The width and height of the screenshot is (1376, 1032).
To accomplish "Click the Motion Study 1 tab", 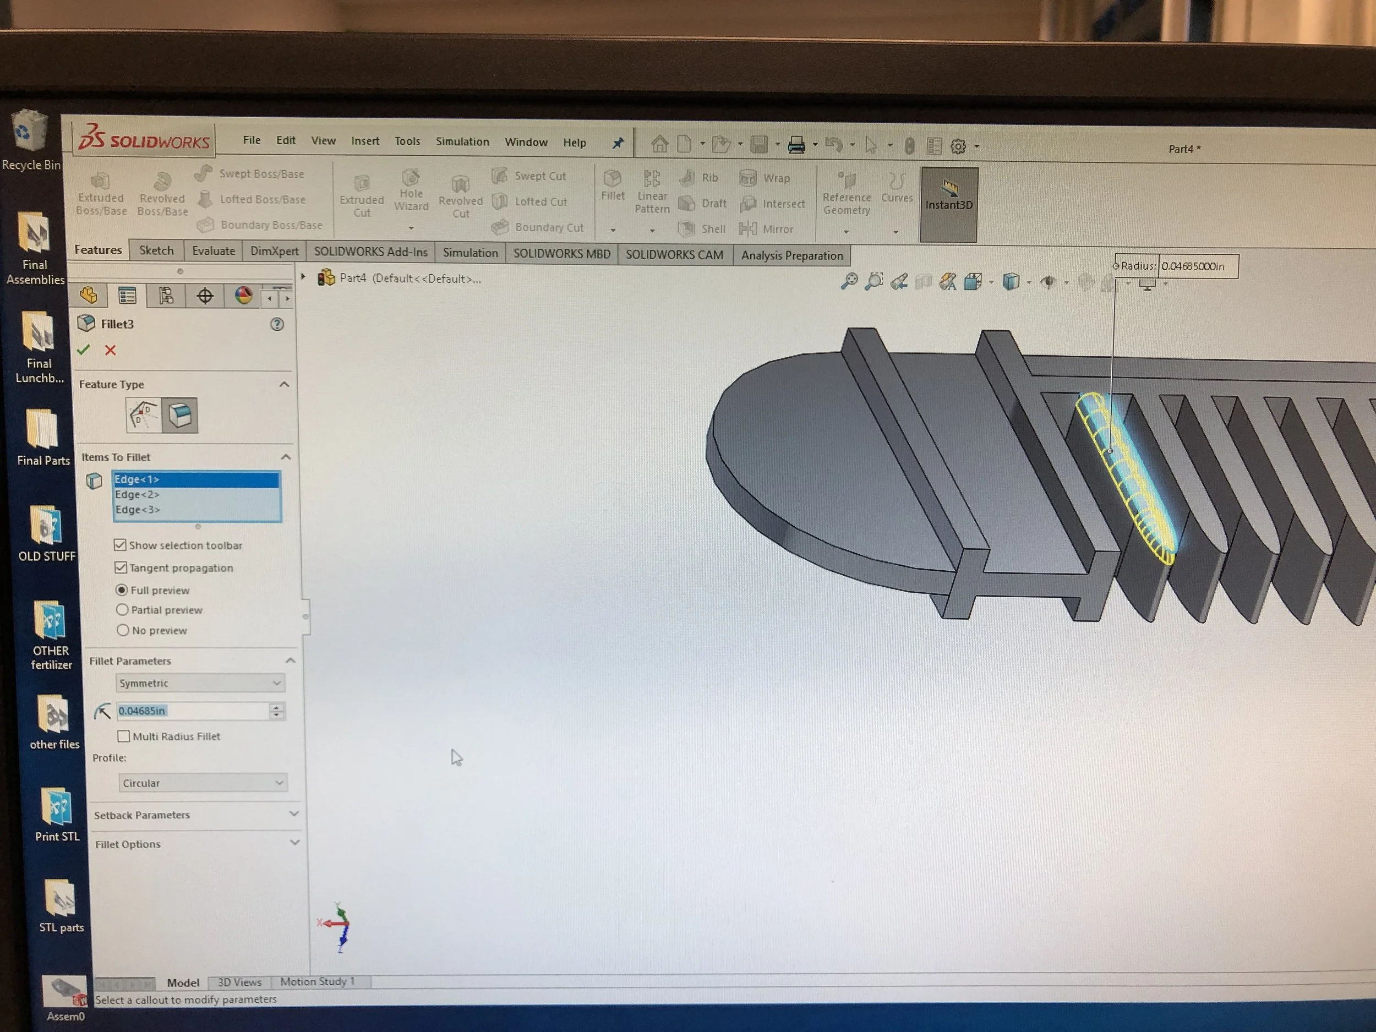I will [x=316, y=981].
